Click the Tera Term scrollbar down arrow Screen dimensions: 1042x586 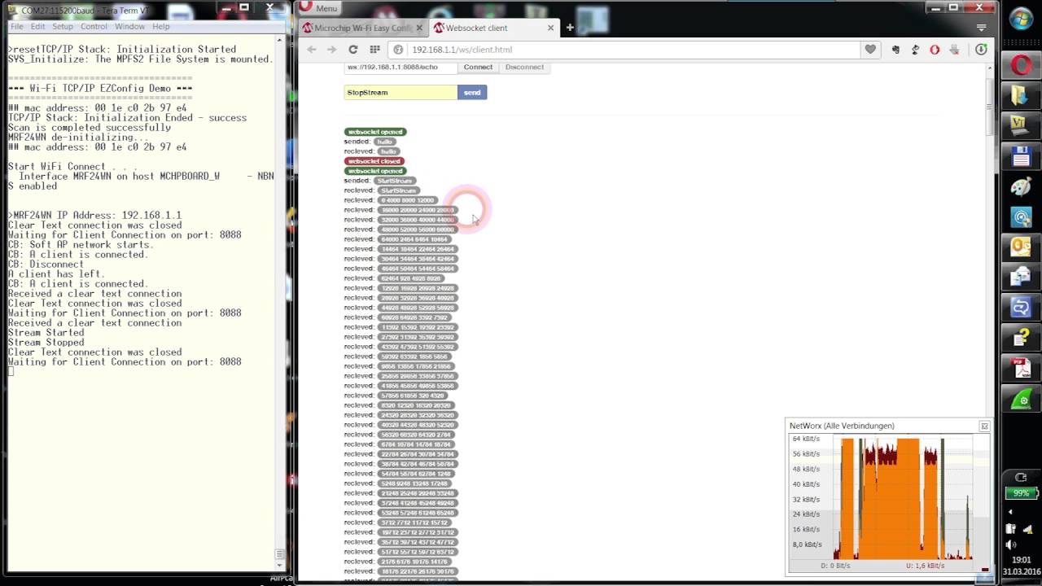(x=280, y=564)
